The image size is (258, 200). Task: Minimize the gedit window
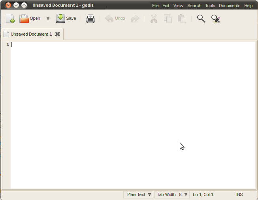[x=16, y=5]
